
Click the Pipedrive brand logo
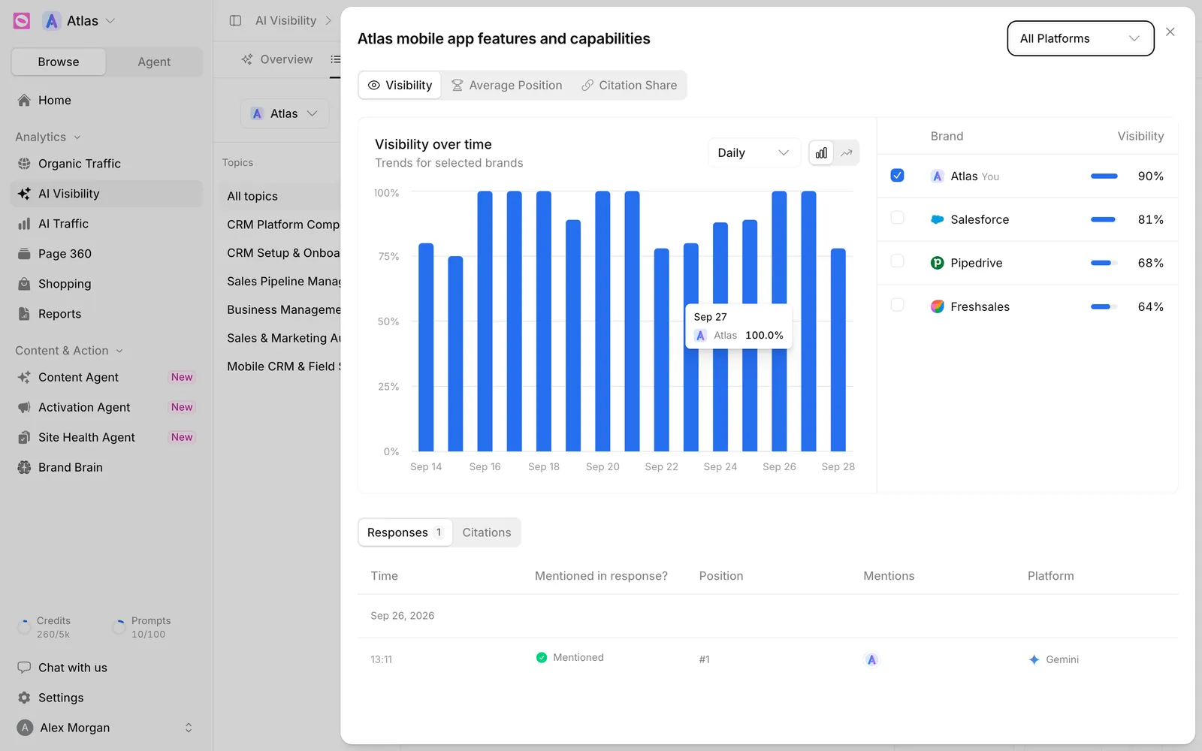pos(938,263)
